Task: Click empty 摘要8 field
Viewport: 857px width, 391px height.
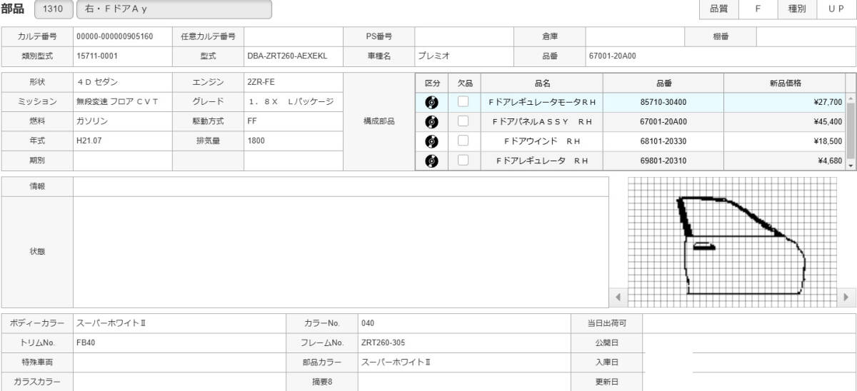Action: (465, 382)
